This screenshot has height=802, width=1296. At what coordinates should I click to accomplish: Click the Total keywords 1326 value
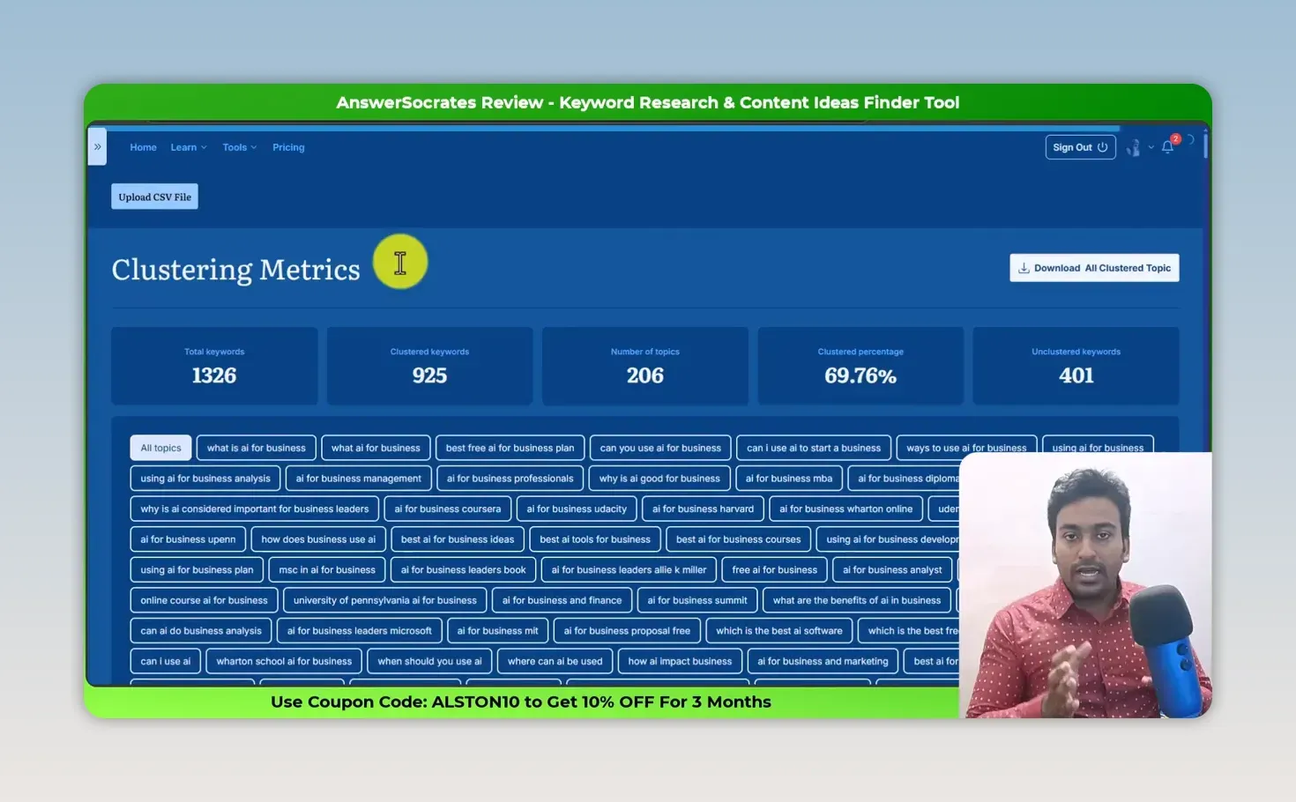(214, 375)
